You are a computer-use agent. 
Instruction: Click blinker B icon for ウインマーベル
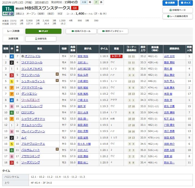[57, 74]
